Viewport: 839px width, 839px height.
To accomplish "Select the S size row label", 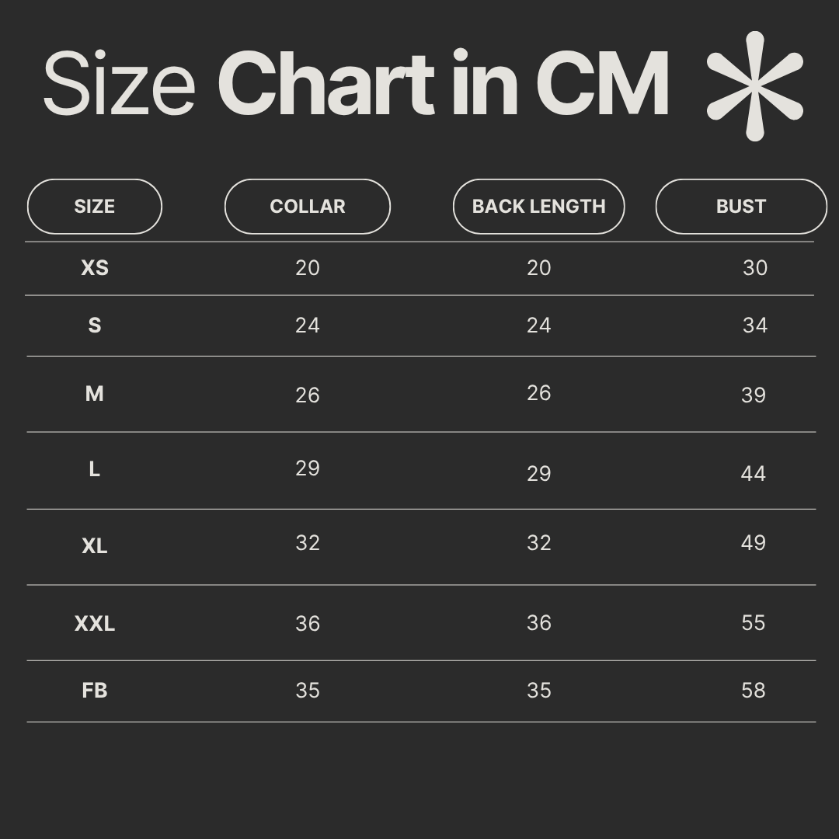I will click(95, 326).
